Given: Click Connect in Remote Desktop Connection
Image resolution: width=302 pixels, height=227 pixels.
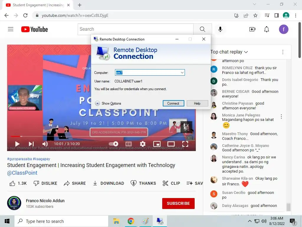Looking at the screenshot, I should pos(173,103).
